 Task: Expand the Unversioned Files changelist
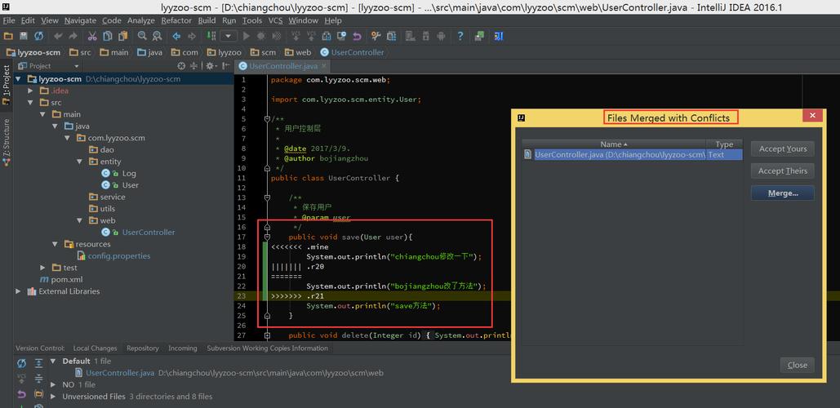pos(54,397)
